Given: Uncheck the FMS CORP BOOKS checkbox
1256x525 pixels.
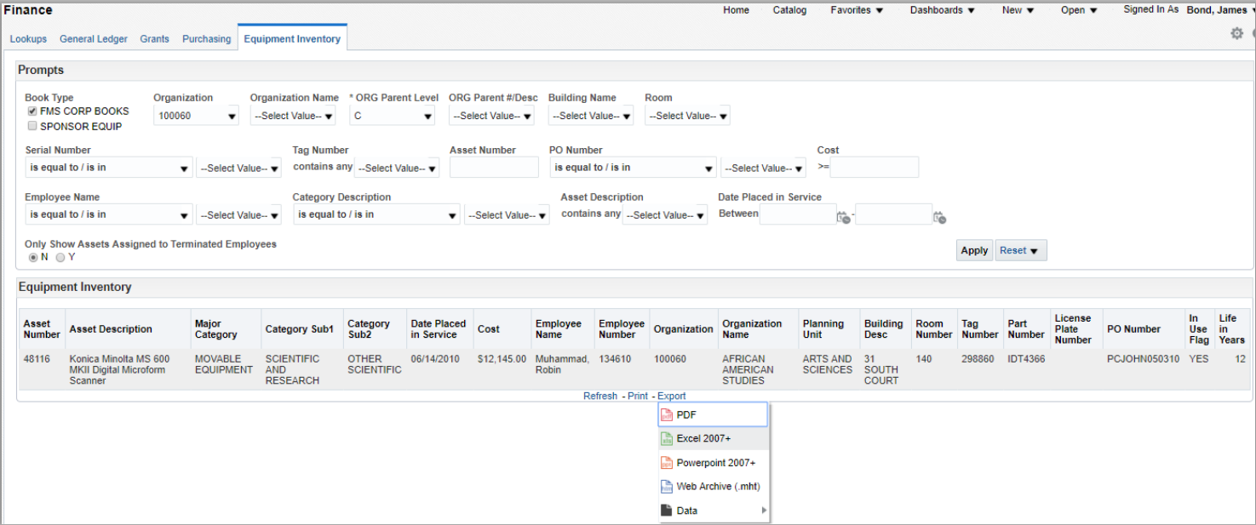Looking at the screenshot, I should pyautogui.click(x=32, y=111).
